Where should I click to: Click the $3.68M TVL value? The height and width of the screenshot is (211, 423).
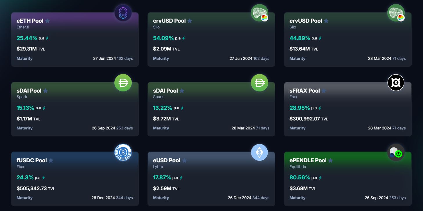(298, 188)
